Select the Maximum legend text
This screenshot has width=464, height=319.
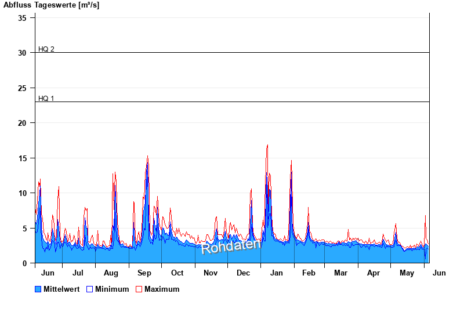[162, 289]
